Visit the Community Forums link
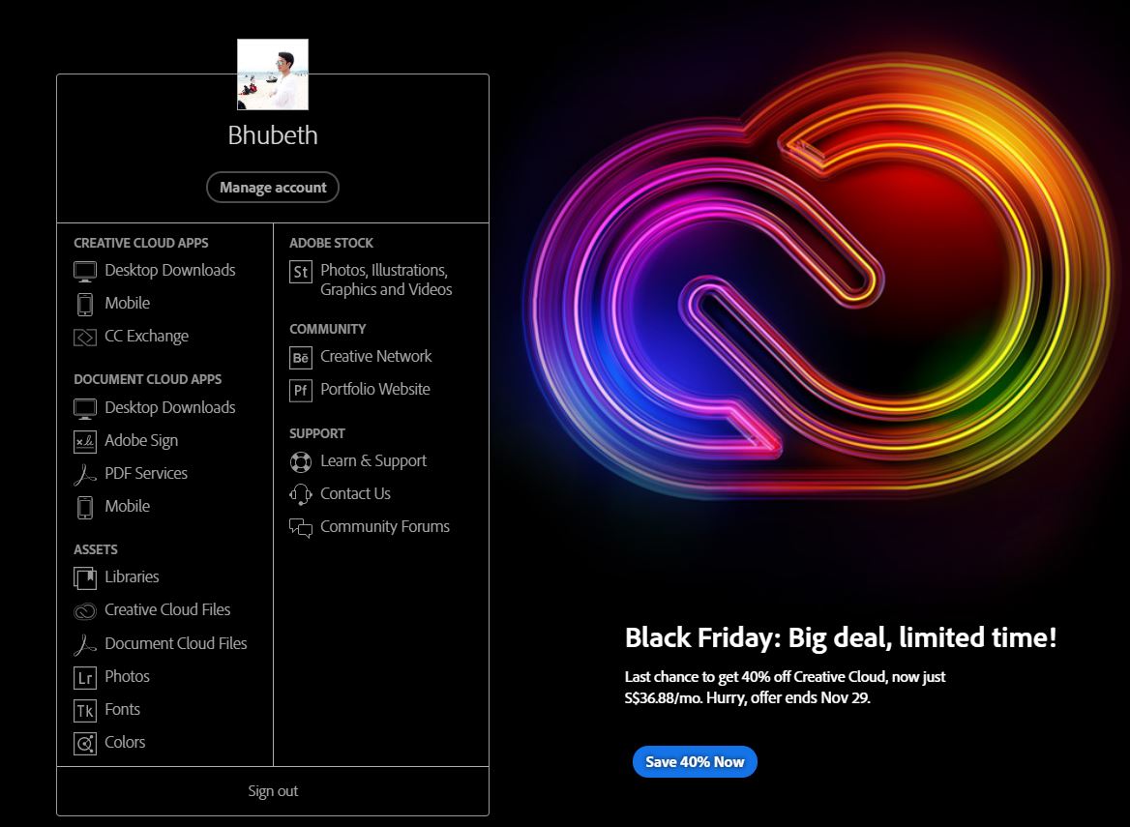Screen dimensions: 1130x827 (x=385, y=527)
